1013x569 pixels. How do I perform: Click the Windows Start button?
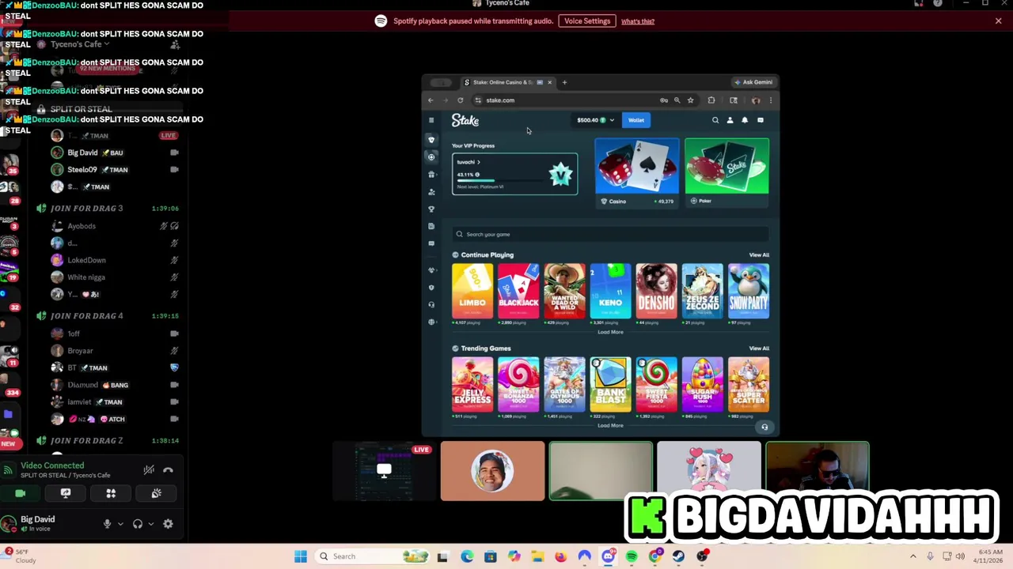tap(301, 556)
